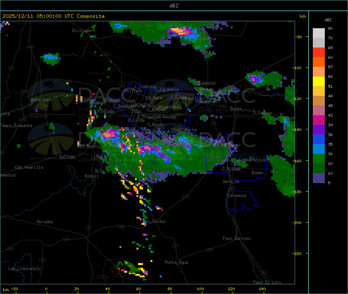Screen dimensions: 348x294
Task: Click the light gray 70-80 dBZ legend swatch
Action: 319,33
